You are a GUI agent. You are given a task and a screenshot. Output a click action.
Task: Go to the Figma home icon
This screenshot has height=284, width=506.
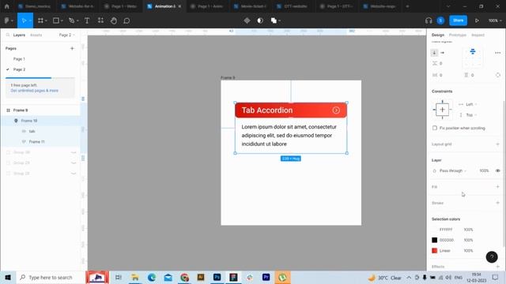7,6
